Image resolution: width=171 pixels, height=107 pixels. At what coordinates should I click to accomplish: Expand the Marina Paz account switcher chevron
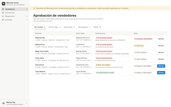(26, 103)
